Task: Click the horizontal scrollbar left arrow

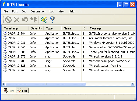Action: click(x=4, y=84)
